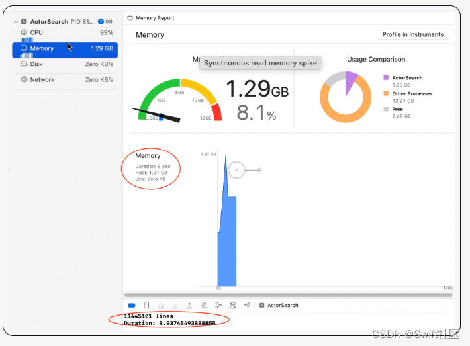Click the 'Usage Comparison' heading
Viewport: 470px width, 346px height.
click(376, 60)
